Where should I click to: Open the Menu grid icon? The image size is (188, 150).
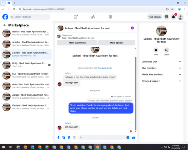[x=166, y=17]
